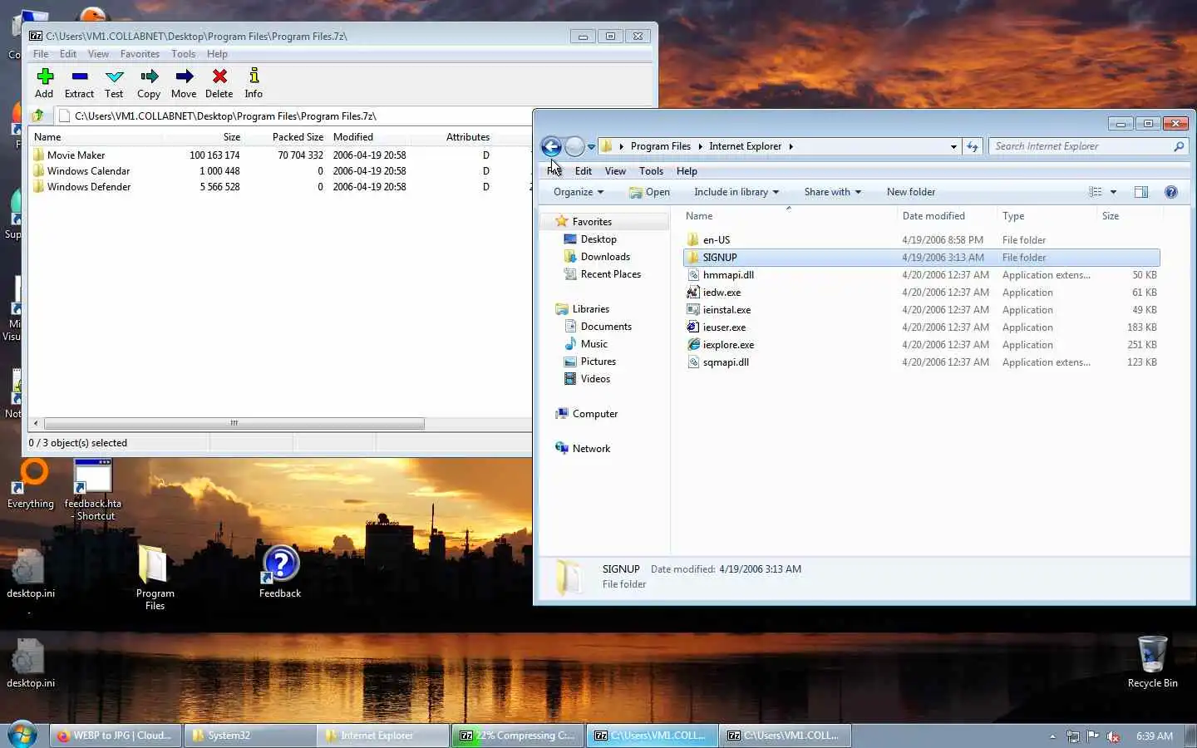Viewport: 1197px width, 748px height.
Task: Open the Include in library dropdown
Action: 736,192
